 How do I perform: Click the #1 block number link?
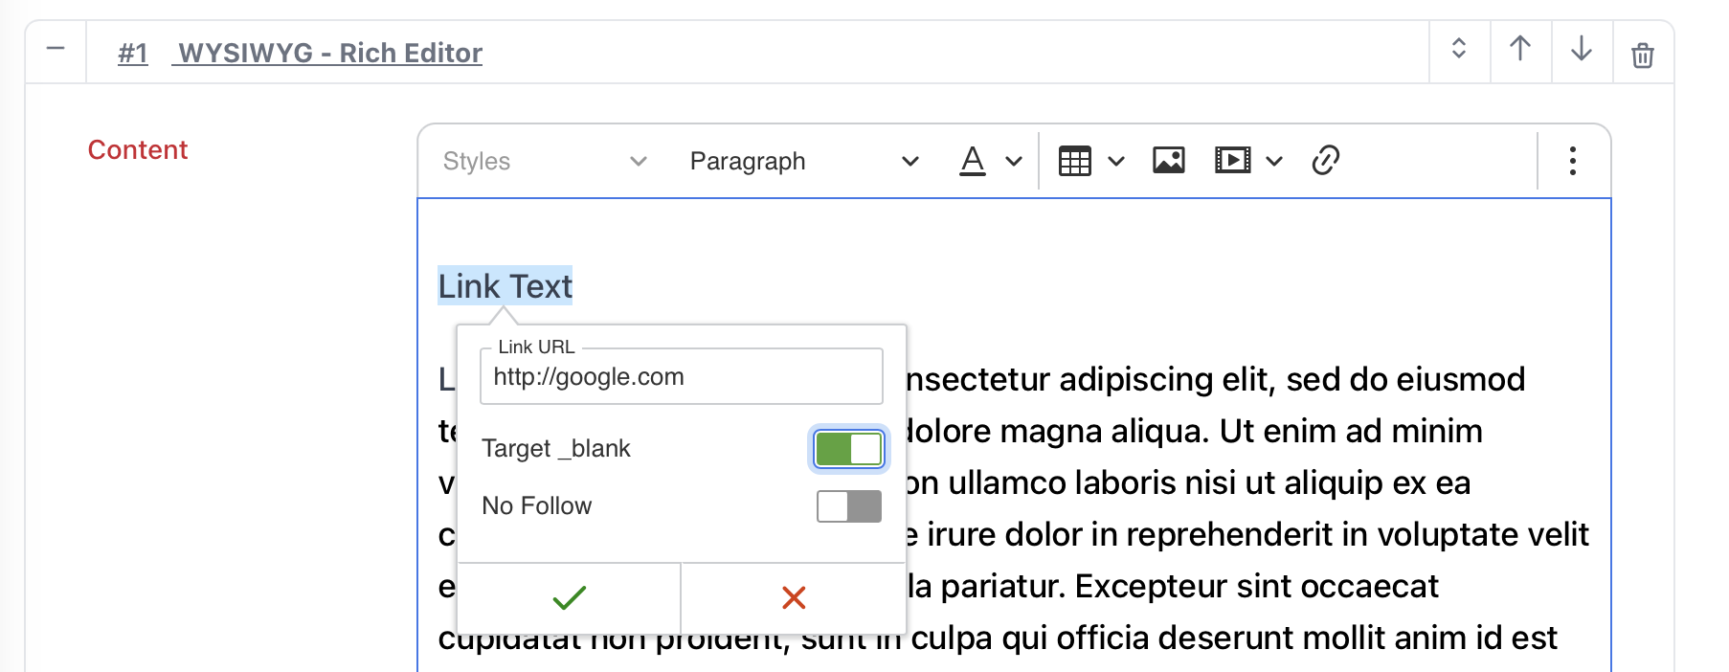[133, 53]
